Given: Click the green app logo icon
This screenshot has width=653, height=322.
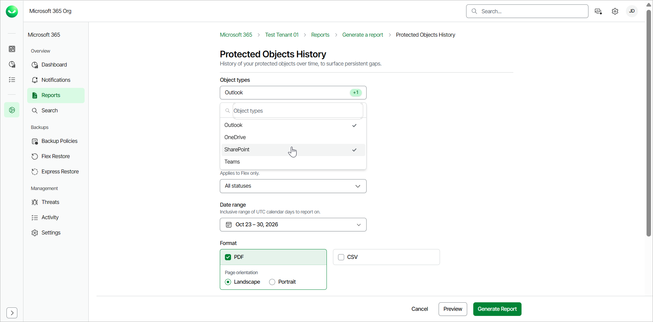Looking at the screenshot, I should tap(12, 12).
